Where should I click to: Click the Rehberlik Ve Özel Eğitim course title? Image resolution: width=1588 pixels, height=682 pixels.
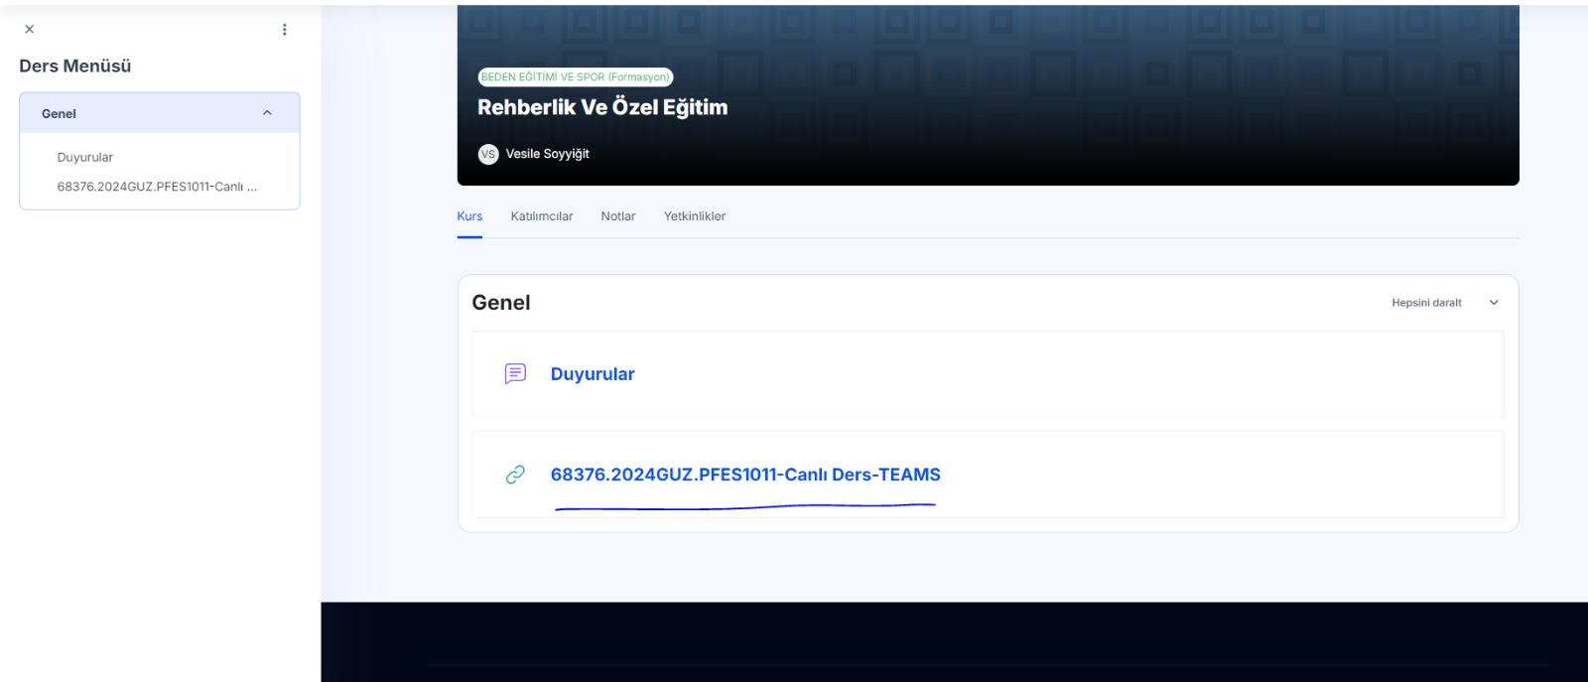[602, 107]
